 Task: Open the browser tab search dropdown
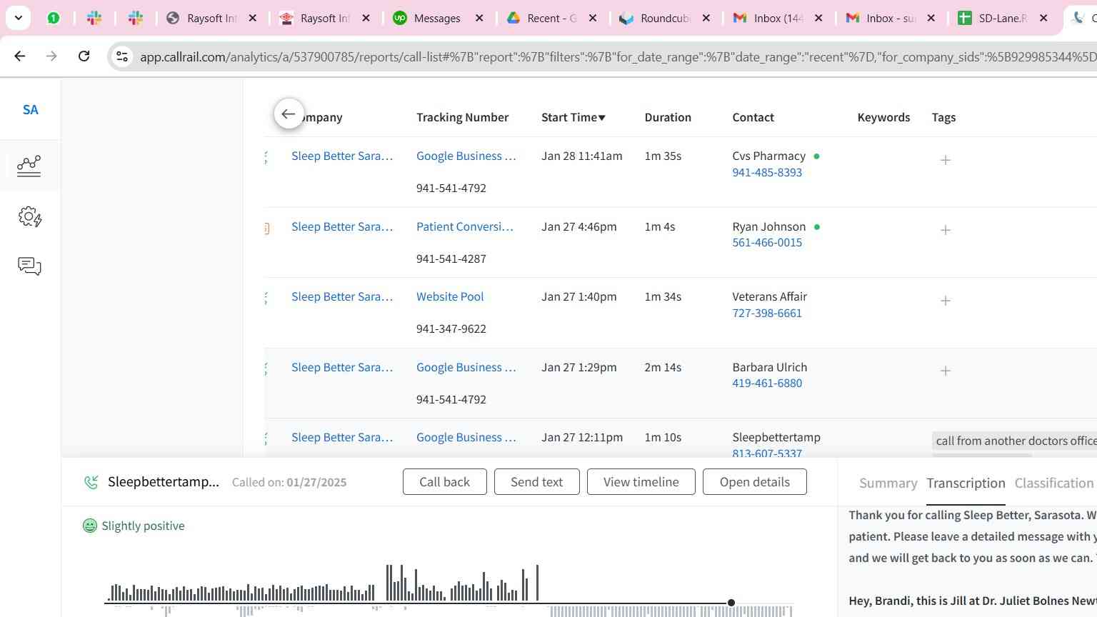pyautogui.click(x=18, y=18)
